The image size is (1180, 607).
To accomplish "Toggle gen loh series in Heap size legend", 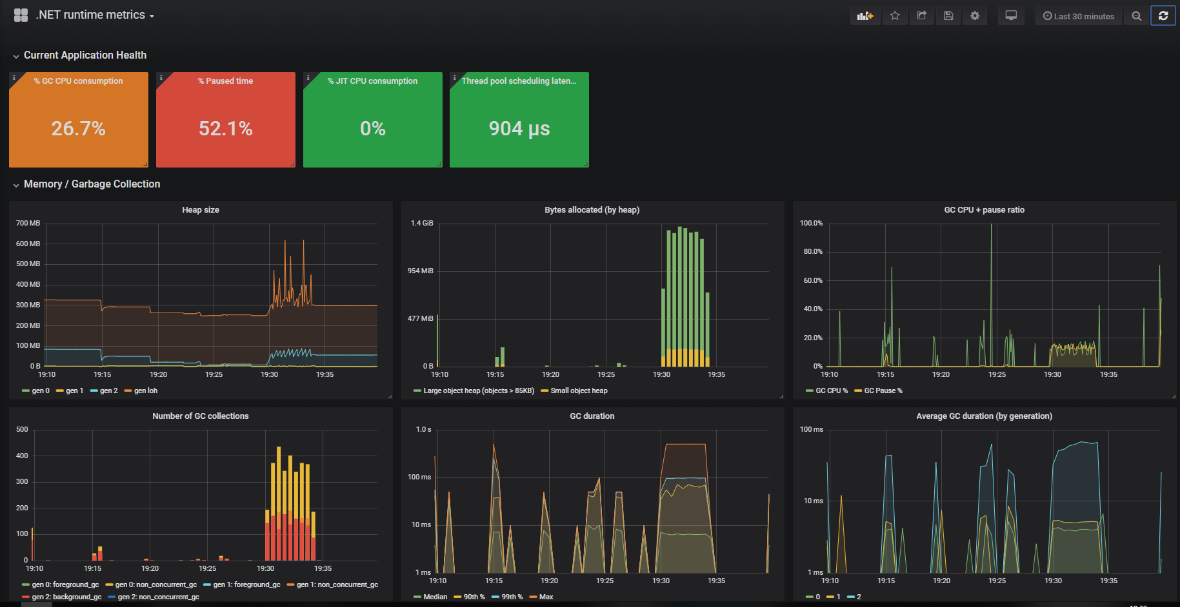I will click(x=146, y=390).
